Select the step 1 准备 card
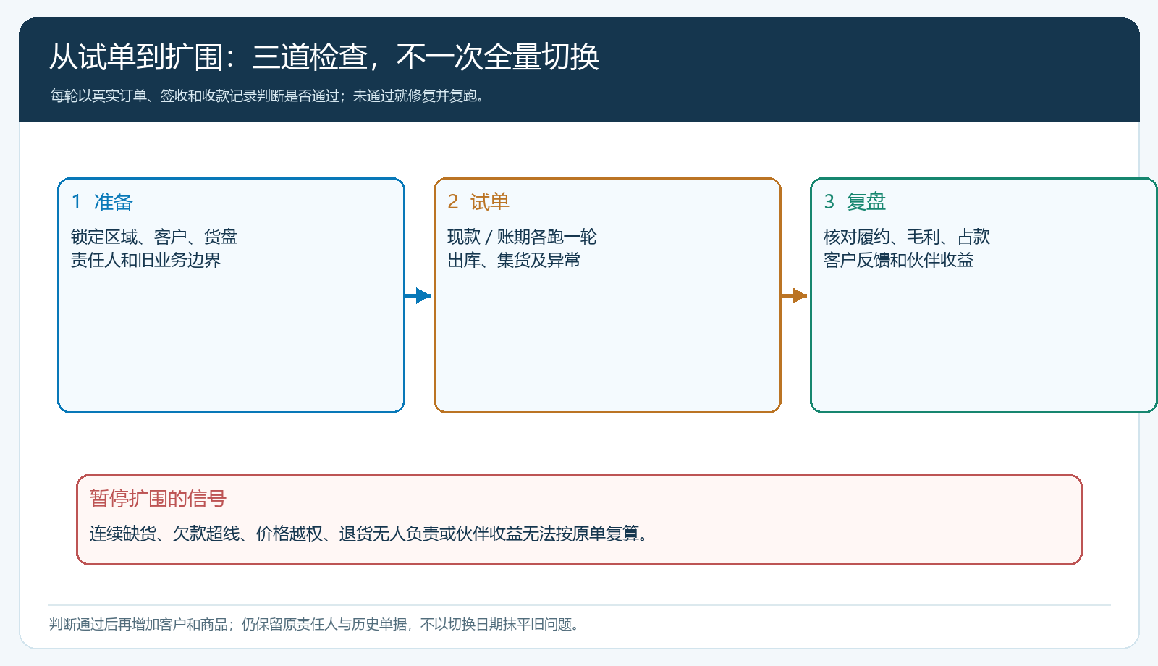The width and height of the screenshot is (1158, 666). click(x=231, y=295)
